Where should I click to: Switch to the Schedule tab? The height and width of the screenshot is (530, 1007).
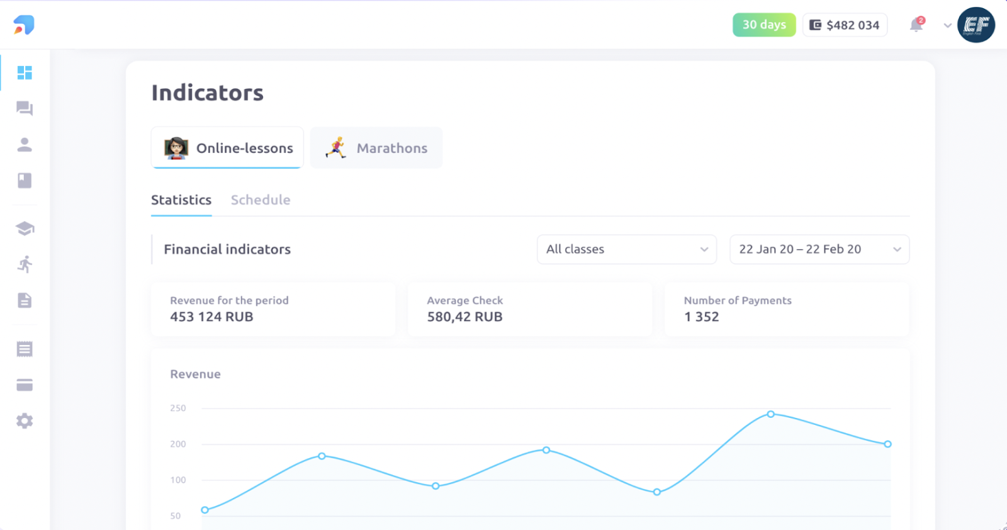(261, 200)
